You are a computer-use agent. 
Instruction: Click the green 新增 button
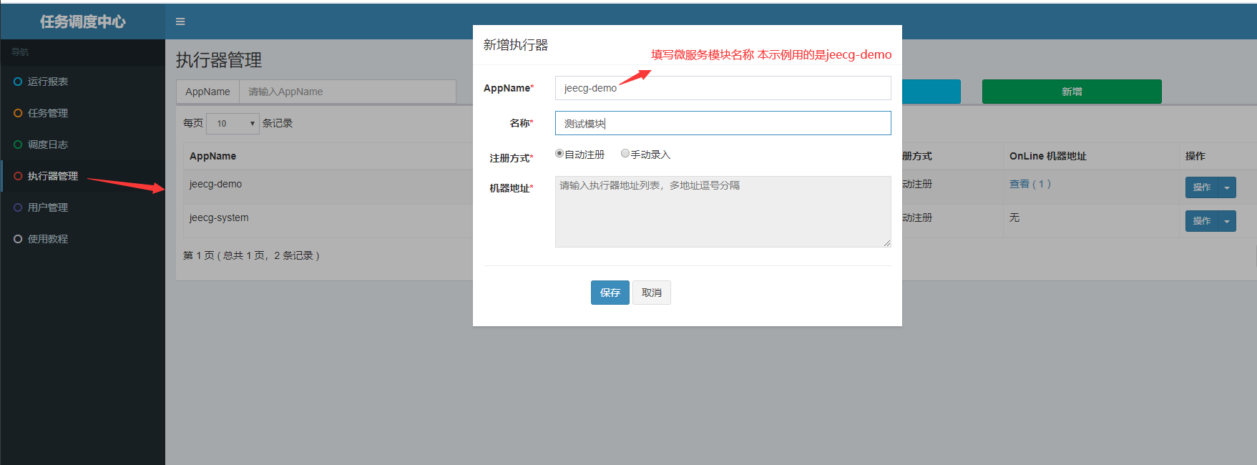[x=1072, y=92]
